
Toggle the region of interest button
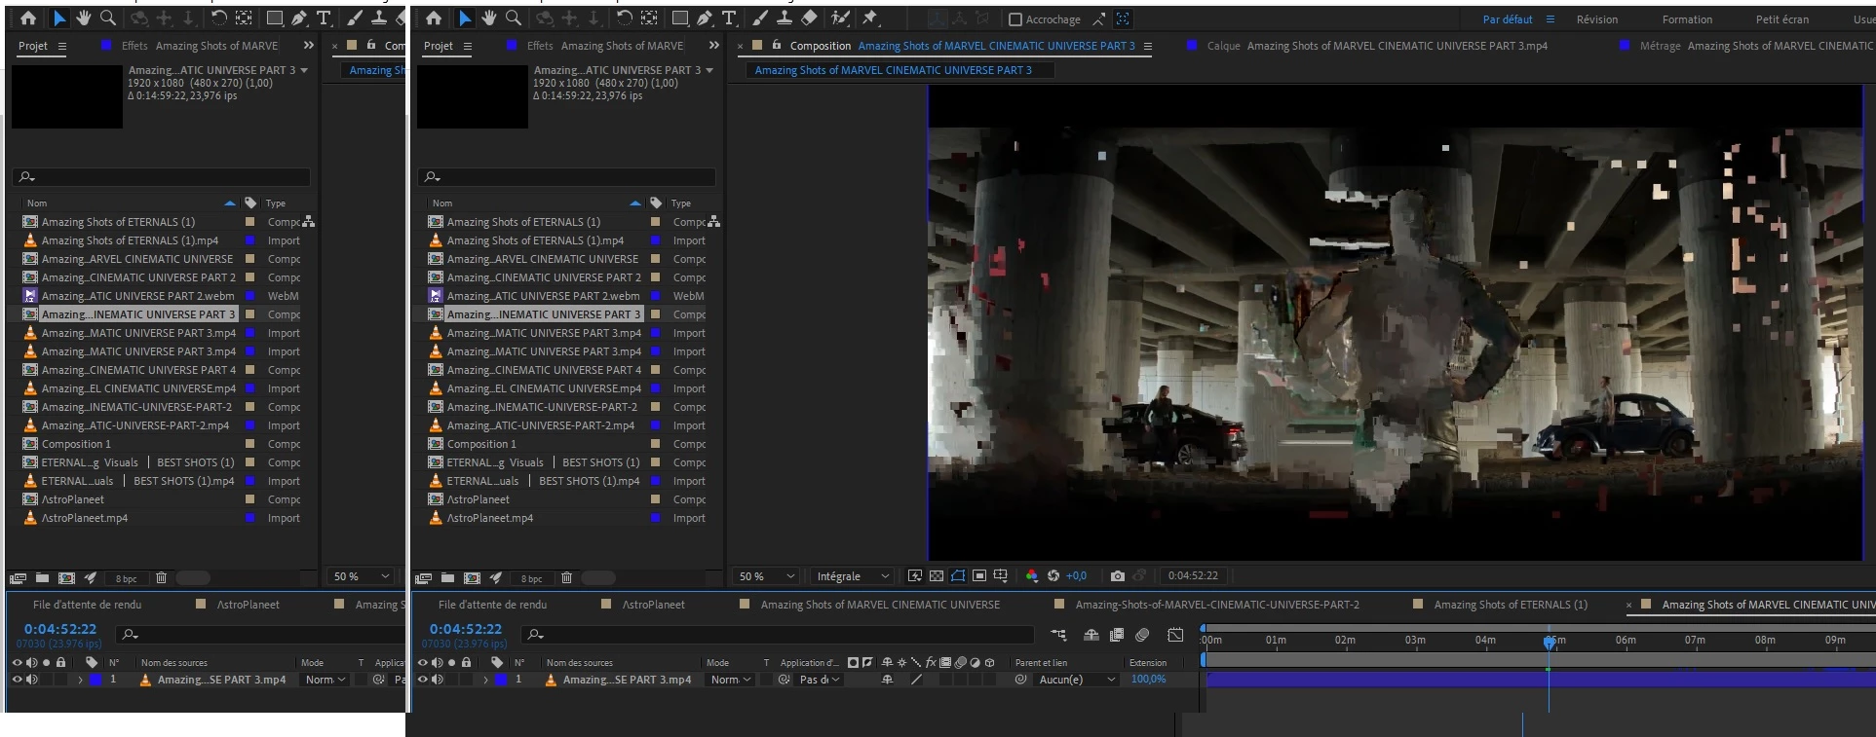[979, 575]
